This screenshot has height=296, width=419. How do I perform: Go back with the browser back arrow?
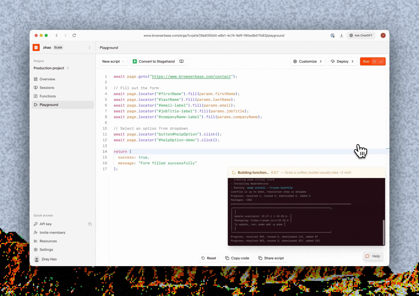57,35
